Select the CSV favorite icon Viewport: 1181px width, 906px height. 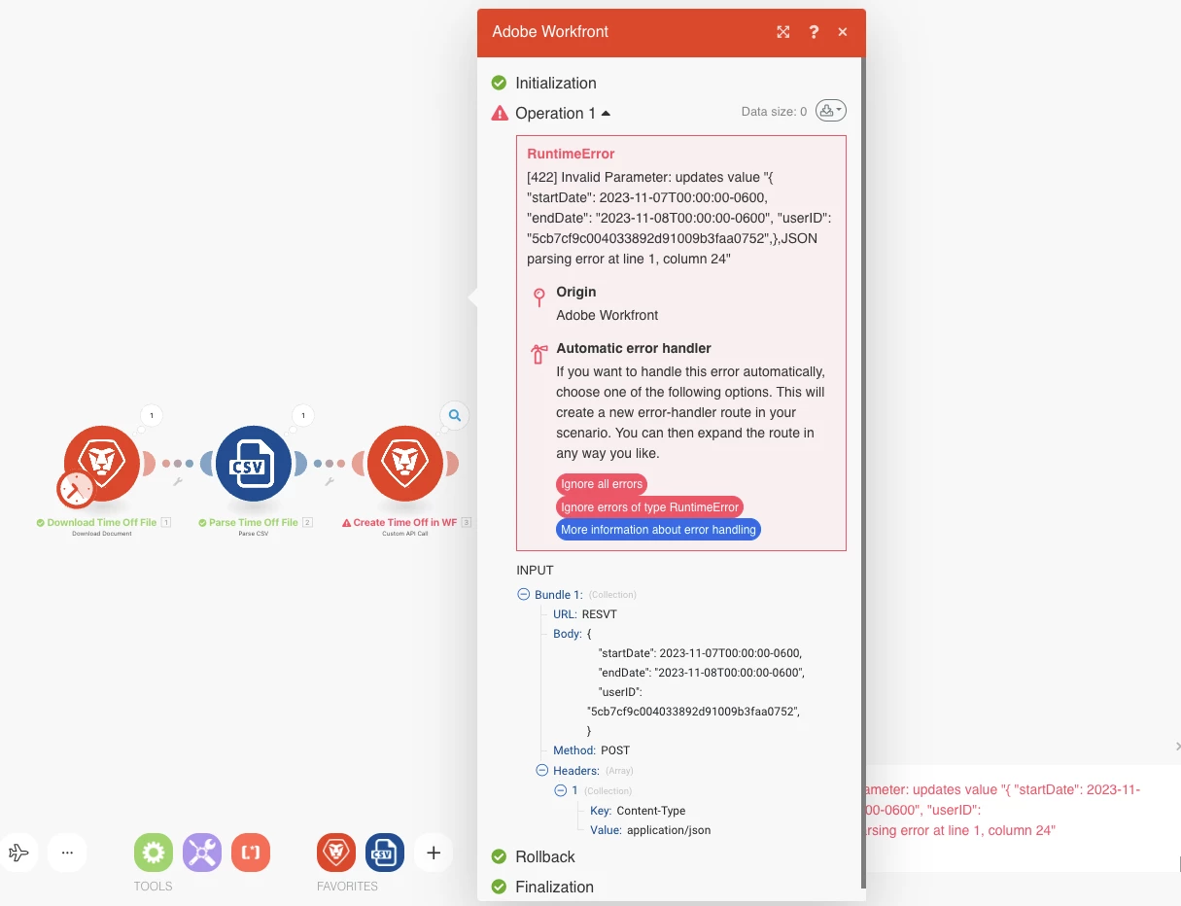click(x=385, y=854)
